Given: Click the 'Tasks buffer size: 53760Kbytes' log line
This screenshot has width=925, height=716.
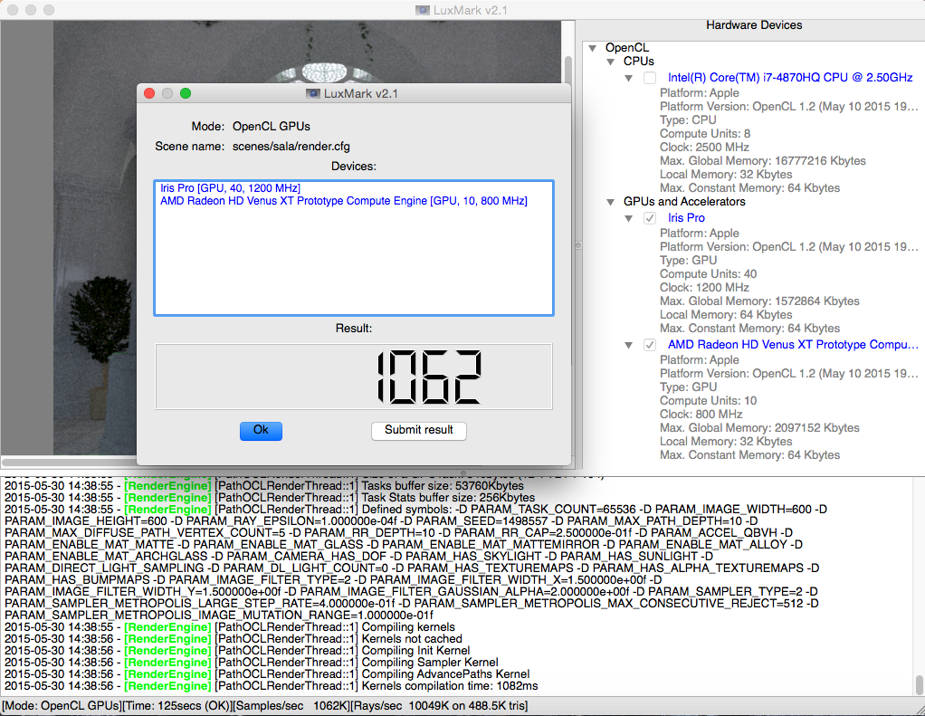Looking at the screenshot, I should [x=264, y=485].
